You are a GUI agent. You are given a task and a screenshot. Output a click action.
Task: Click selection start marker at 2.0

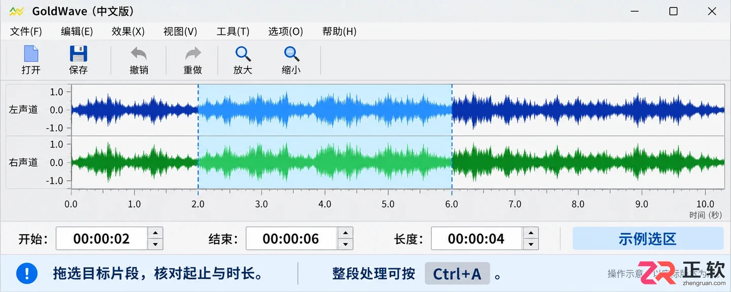(198, 136)
